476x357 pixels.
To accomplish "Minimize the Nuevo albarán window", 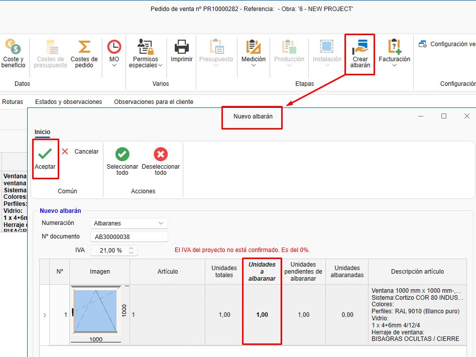I will coord(421,116).
